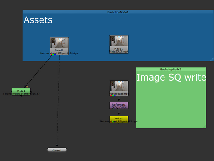Select the Reformat1 node
This screenshot has width=214, height=161.
pos(119,106)
